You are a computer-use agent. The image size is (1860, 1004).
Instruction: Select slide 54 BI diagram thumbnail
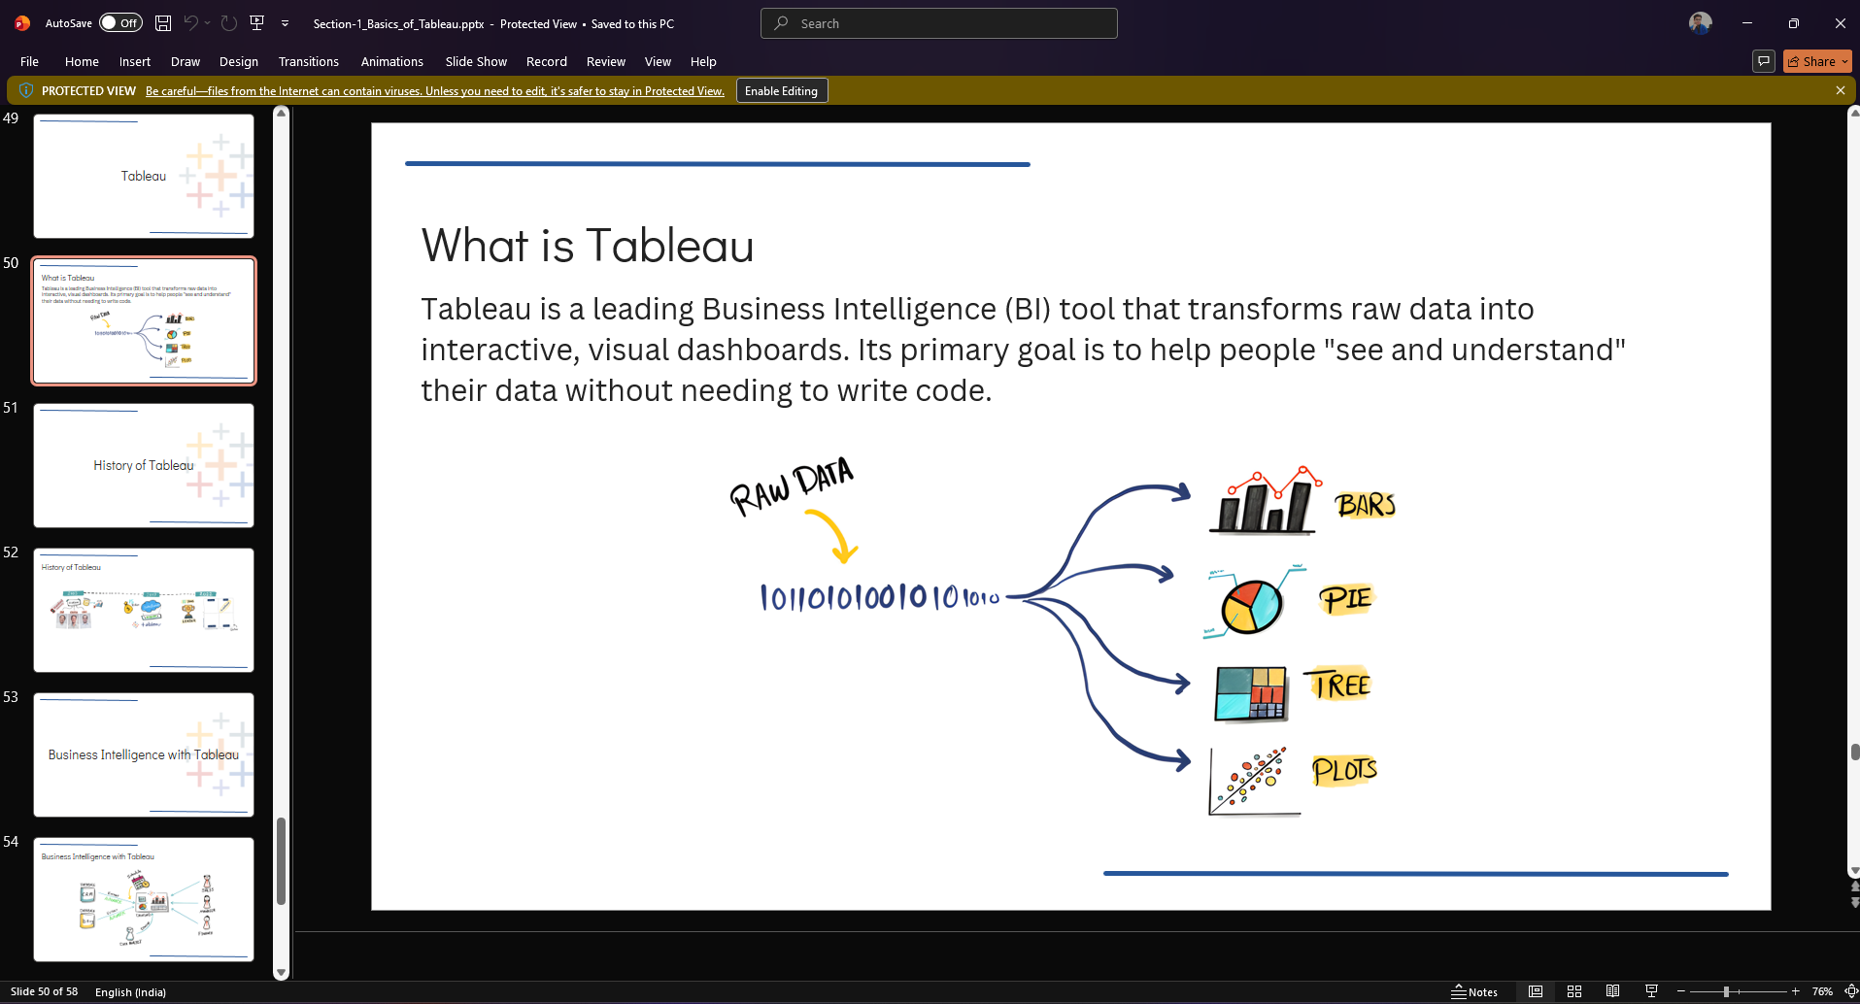(x=144, y=899)
